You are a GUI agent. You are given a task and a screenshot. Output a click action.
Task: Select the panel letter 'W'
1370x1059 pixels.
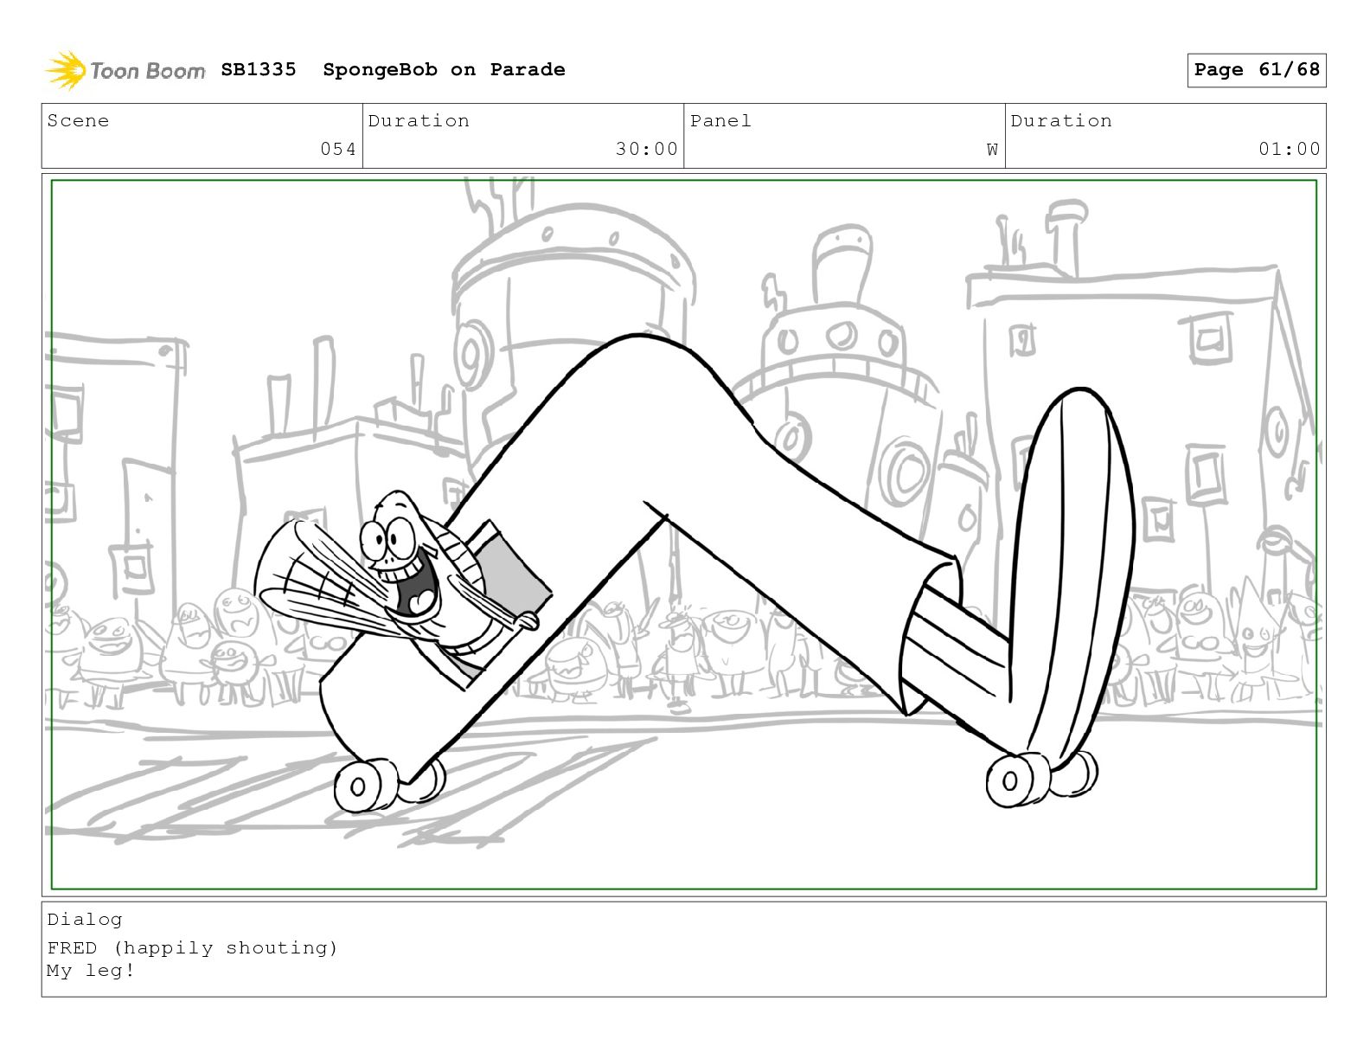992,150
